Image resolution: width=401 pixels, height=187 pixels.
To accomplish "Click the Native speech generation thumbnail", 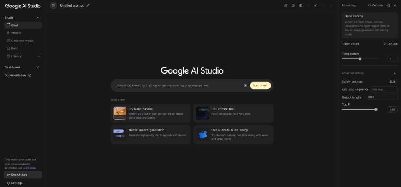I will [120, 135].
